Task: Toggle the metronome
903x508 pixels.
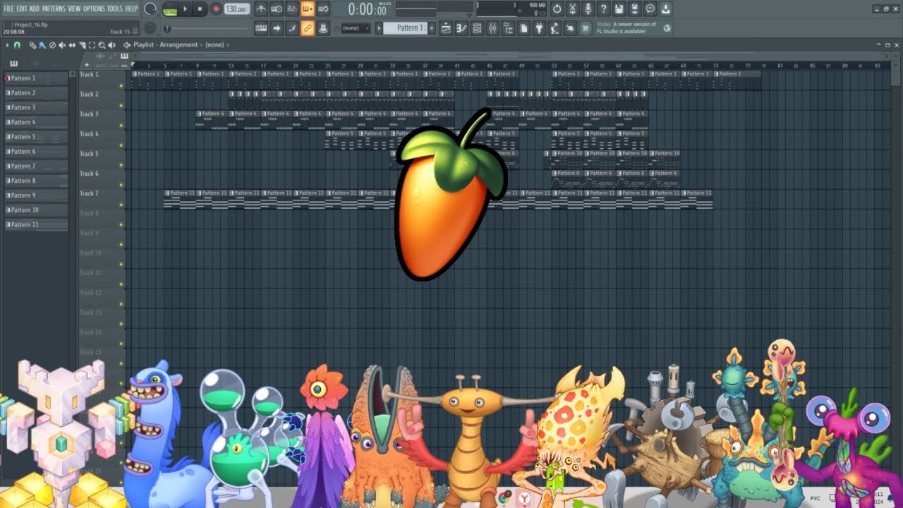Action: 261,8
